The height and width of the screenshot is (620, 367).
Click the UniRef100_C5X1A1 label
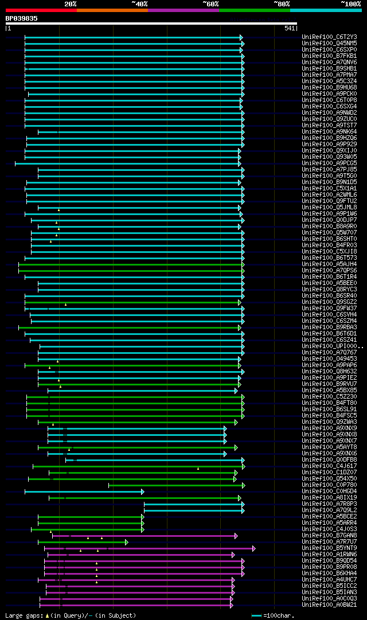[329, 189]
